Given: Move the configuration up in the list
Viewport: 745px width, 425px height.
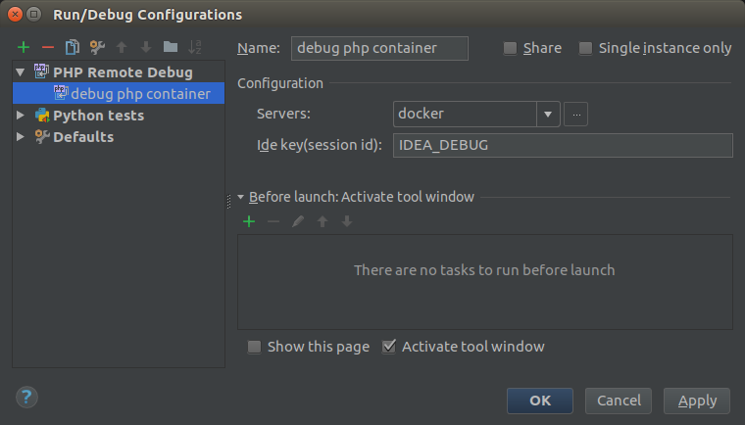Looking at the screenshot, I should click(x=122, y=47).
